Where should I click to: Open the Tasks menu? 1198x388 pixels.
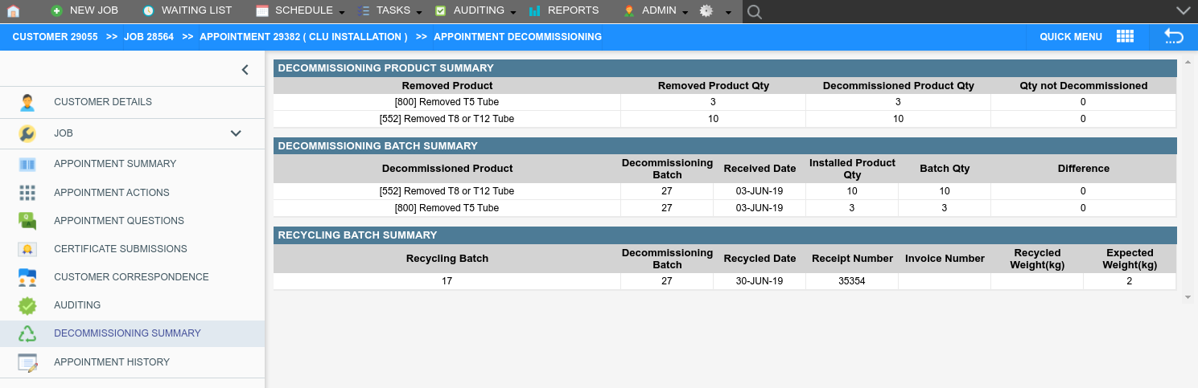click(393, 10)
